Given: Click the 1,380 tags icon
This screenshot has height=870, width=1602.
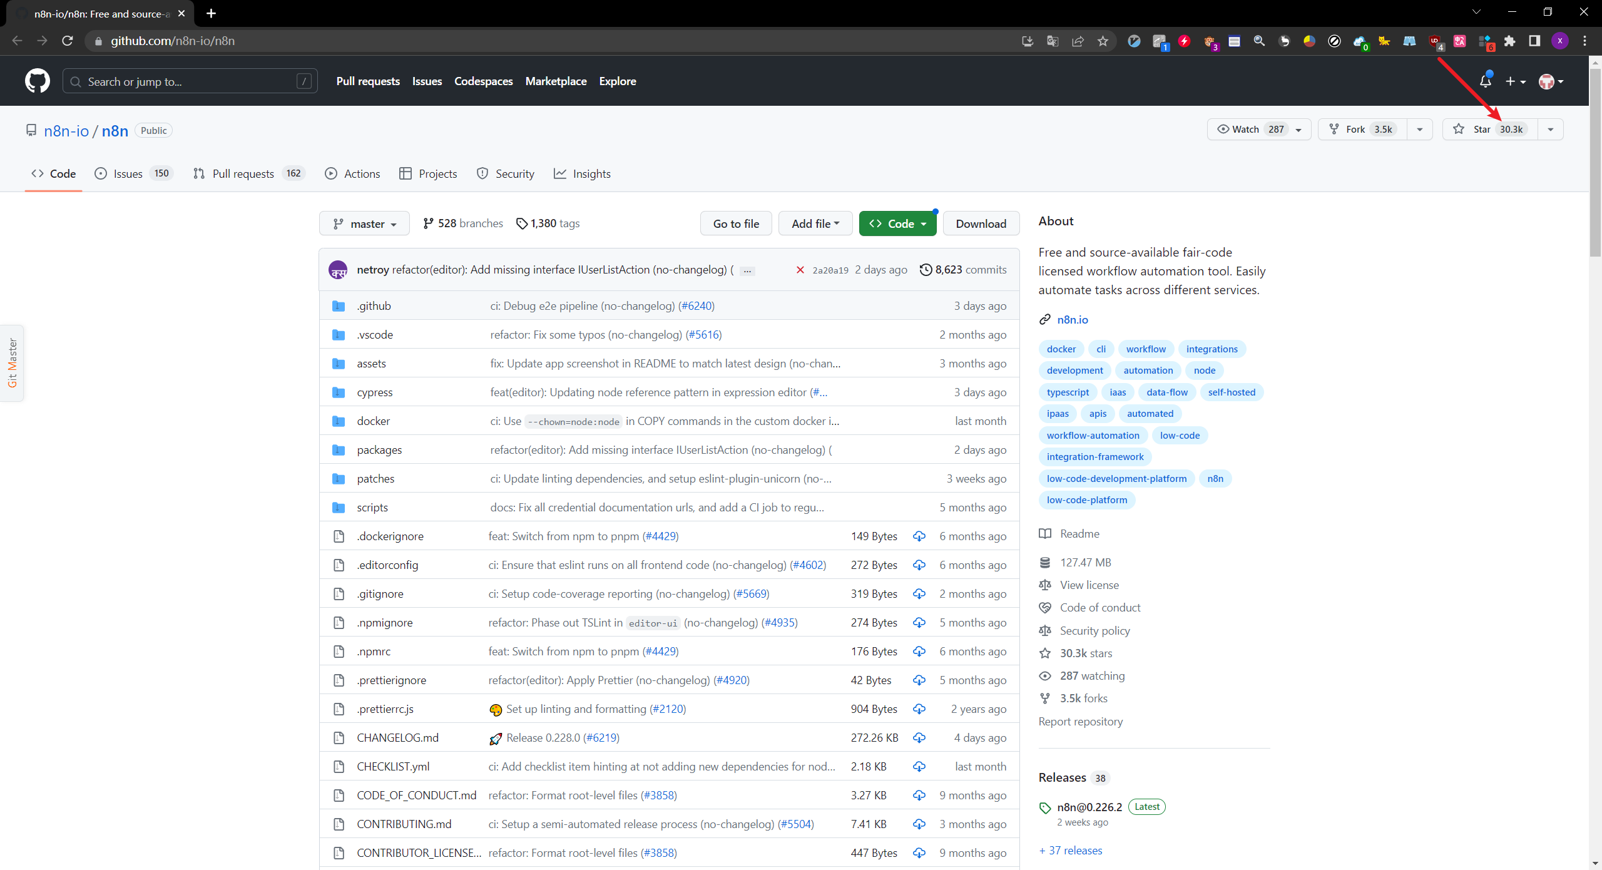Looking at the screenshot, I should pyautogui.click(x=521, y=223).
